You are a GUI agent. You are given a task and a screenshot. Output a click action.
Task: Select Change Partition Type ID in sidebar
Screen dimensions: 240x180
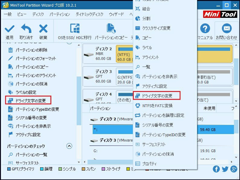[x=34, y=109]
